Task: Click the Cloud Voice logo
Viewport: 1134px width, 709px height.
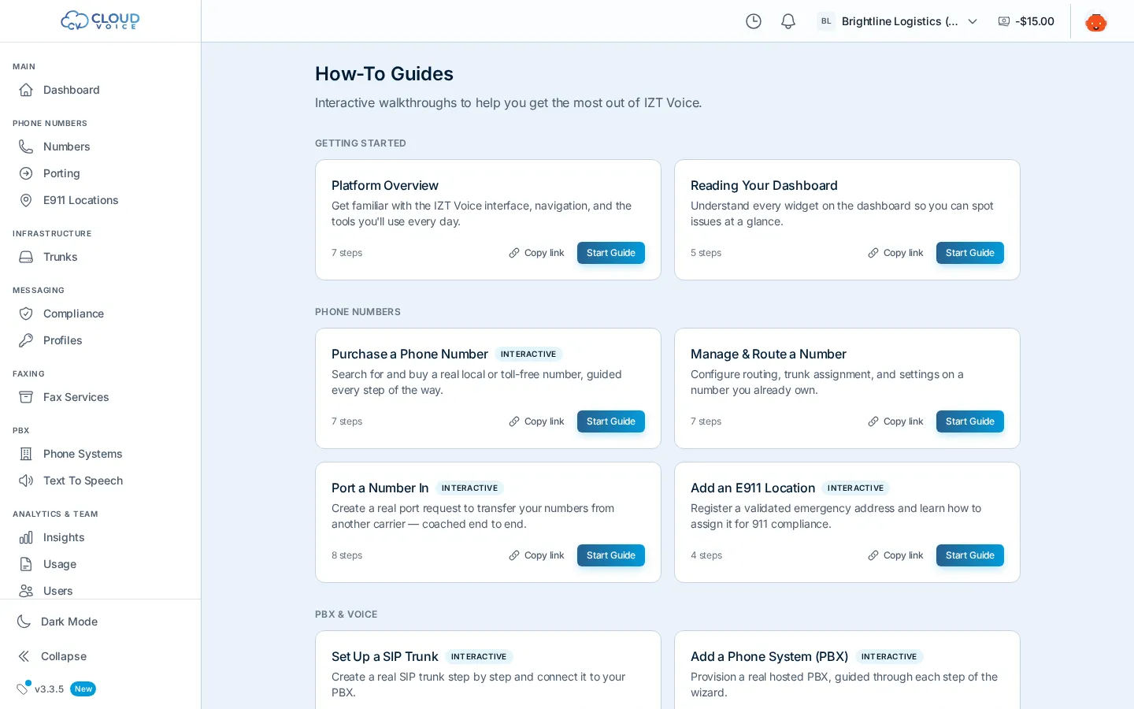Action: coord(100,20)
